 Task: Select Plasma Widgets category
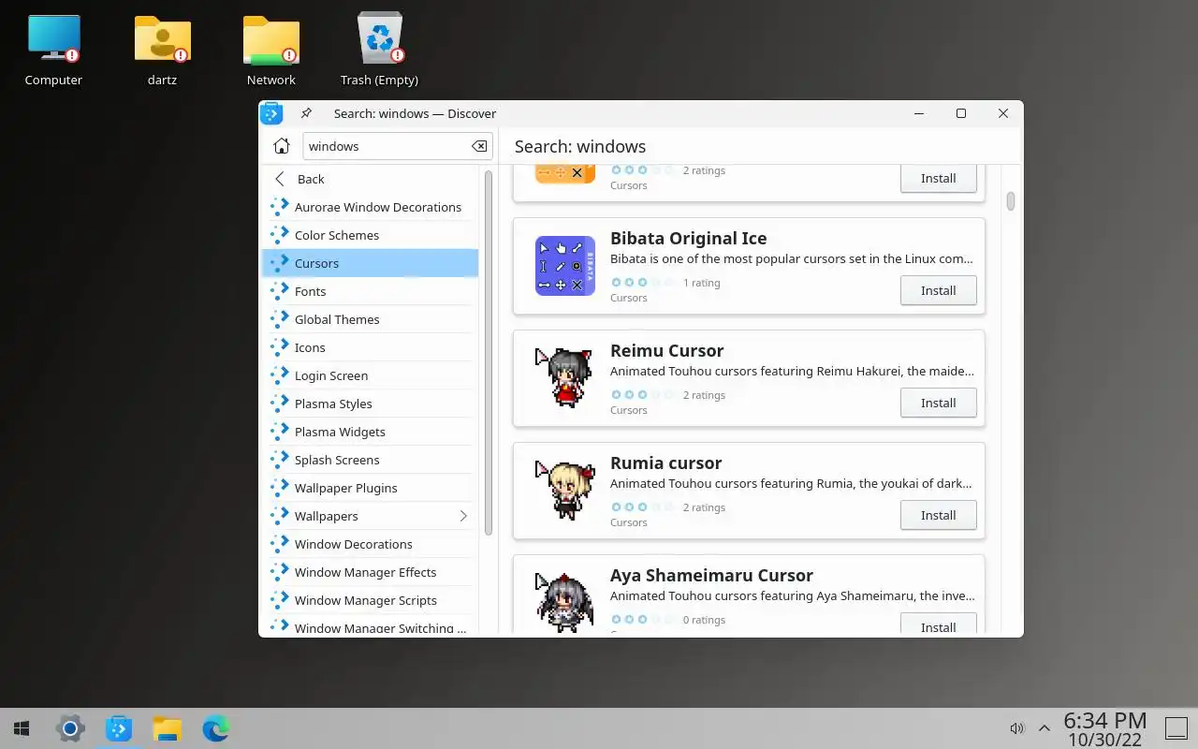[371, 432]
